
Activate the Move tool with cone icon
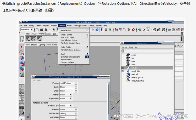(22, 58)
